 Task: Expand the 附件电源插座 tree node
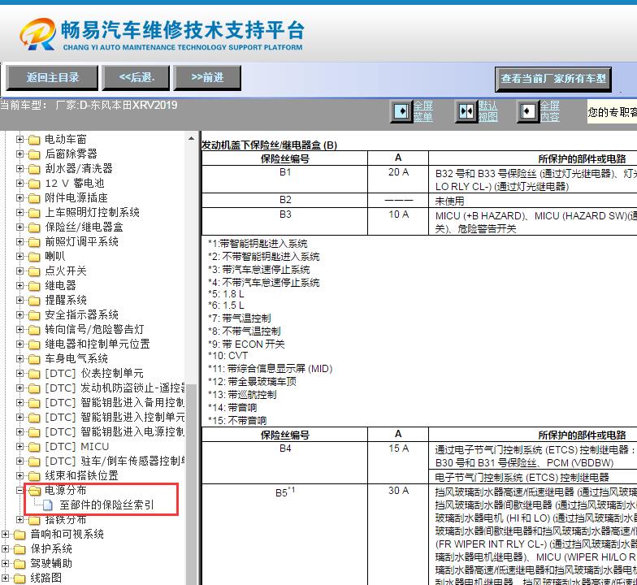pos(19,198)
